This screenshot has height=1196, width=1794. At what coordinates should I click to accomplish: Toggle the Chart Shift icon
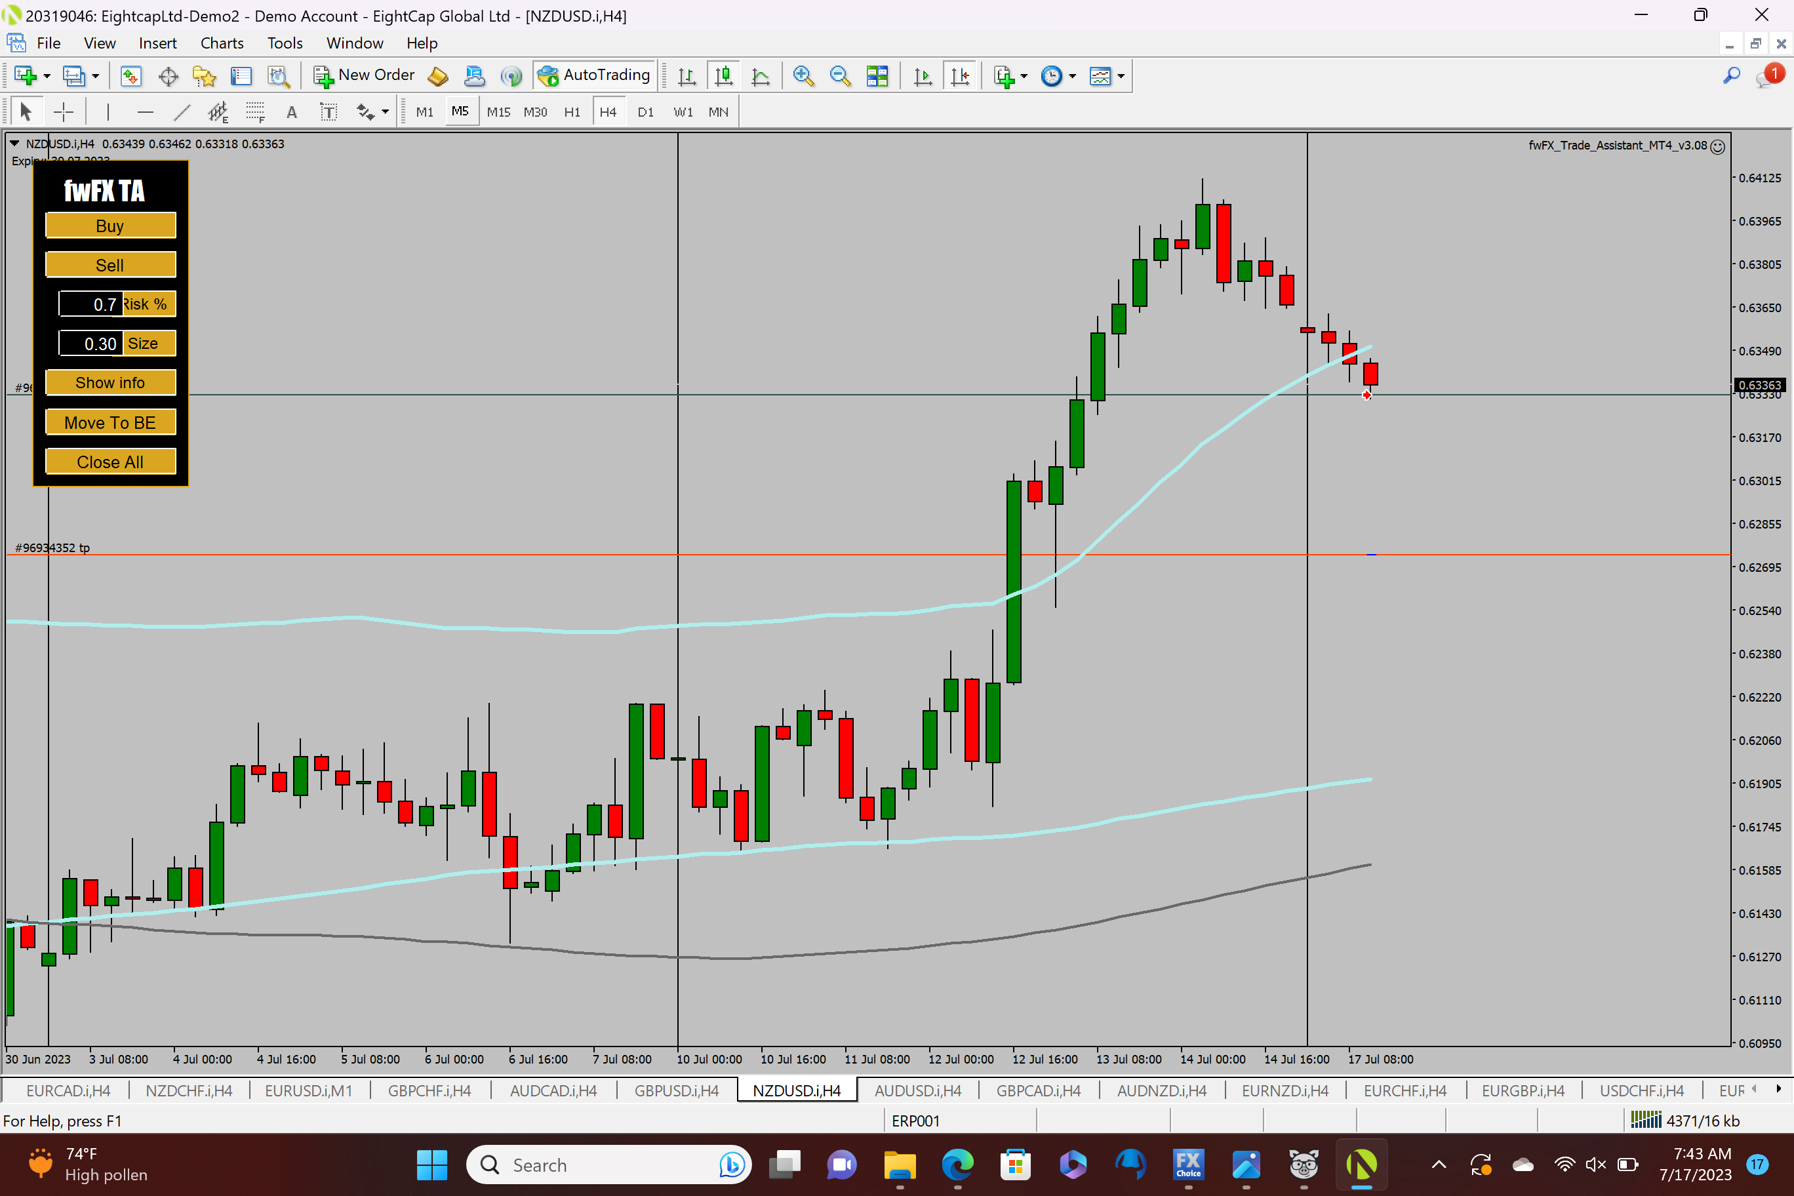click(x=959, y=75)
